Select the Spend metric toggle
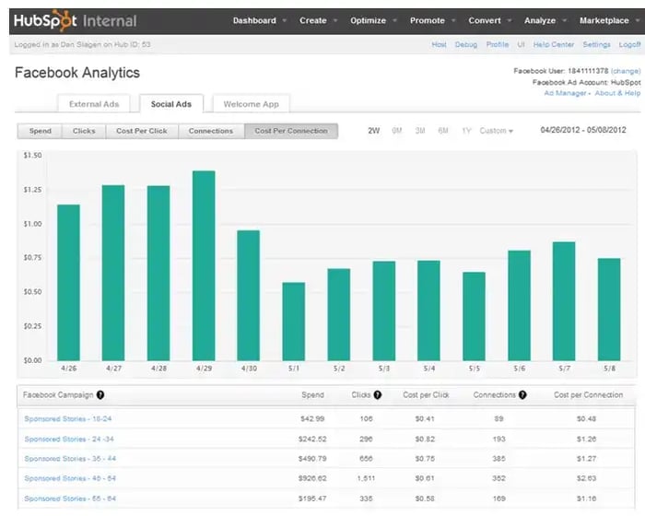This screenshot has width=645, height=516. point(41,131)
